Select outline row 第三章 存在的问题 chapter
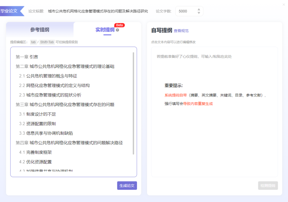This screenshot has height=202, width=288. pyautogui.click(x=65, y=105)
